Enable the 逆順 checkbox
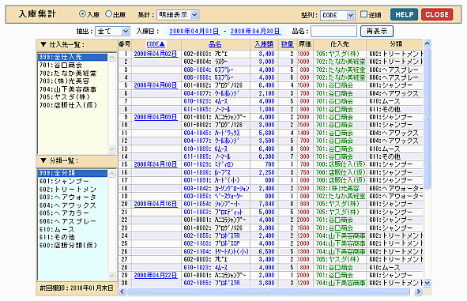Viewport: 467px width, 301px height. [x=363, y=14]
